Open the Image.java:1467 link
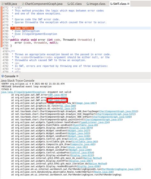The image size is (151, 179). pos(86,103)
